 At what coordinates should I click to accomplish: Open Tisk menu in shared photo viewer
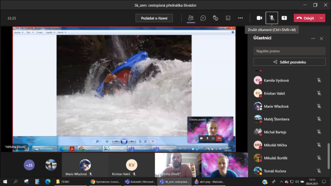point(30,33)
